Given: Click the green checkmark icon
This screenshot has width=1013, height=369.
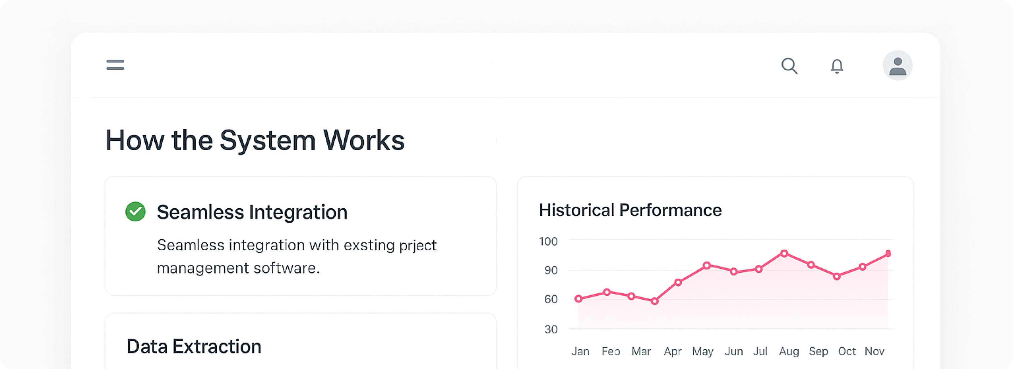Looking at the screenshot, I should point(135,212).
